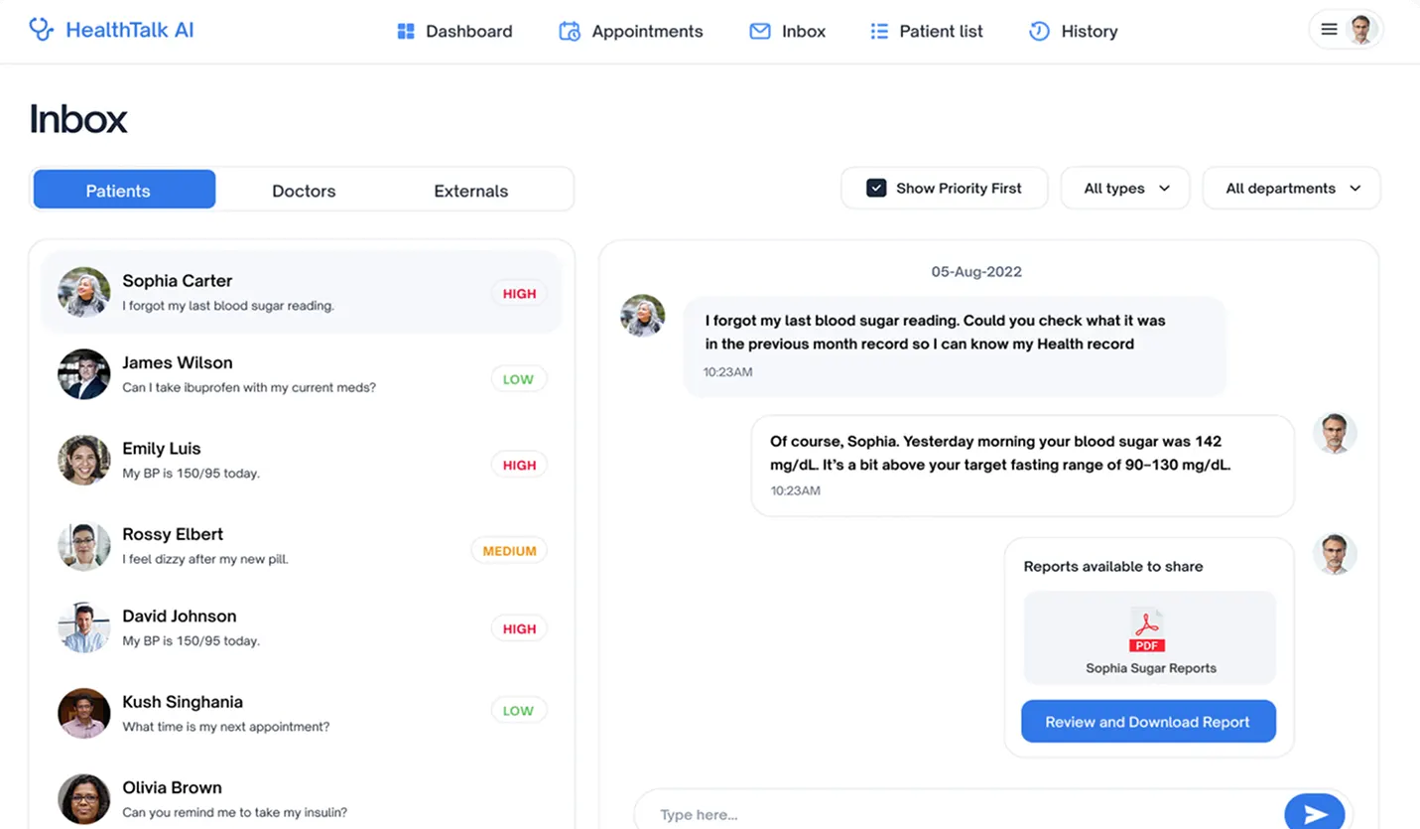Viewport: 1420px width, 829px height.
Task: Open the hamburger menu near the profile
Action: [x=1330, y=29]
